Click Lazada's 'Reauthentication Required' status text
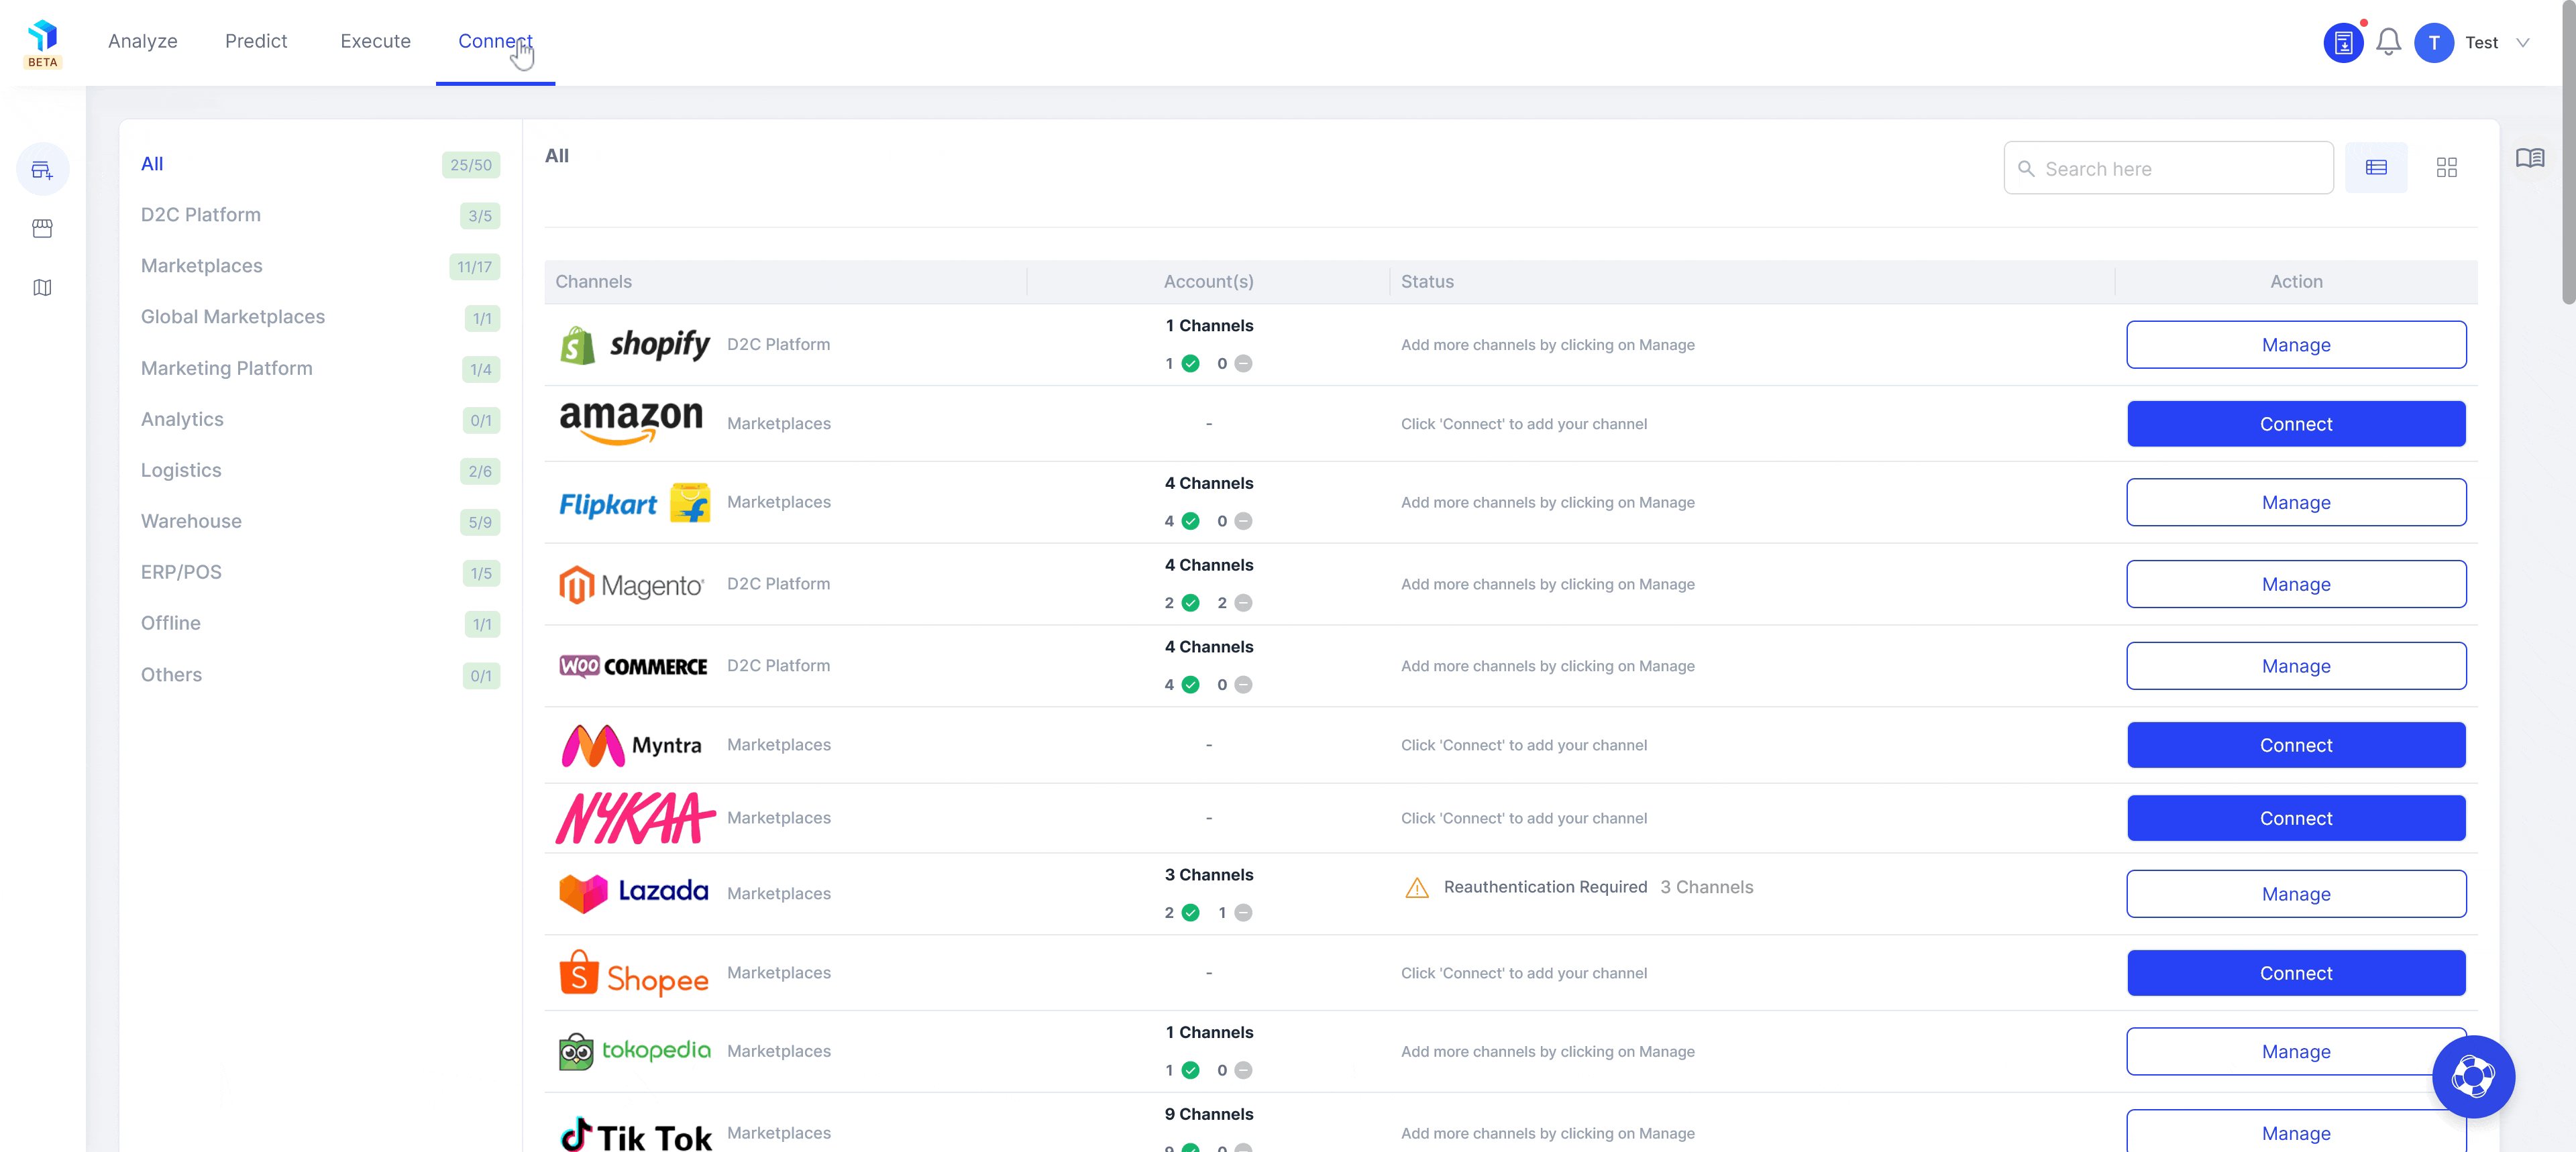 [1544, 887]
